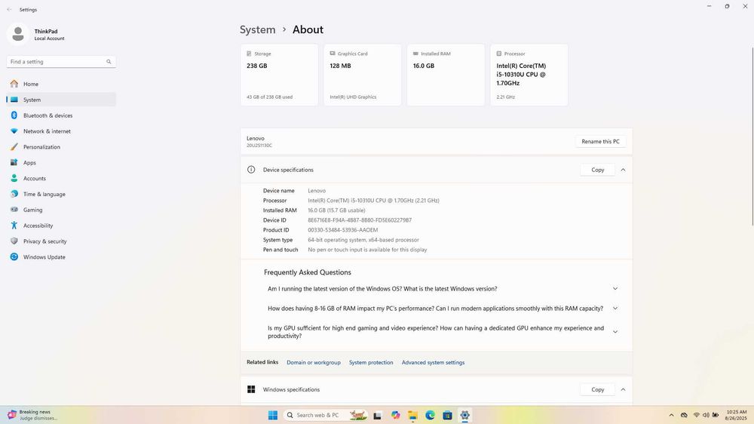
Task: Open the Storage 238 GB card
Action: (279, 75)
